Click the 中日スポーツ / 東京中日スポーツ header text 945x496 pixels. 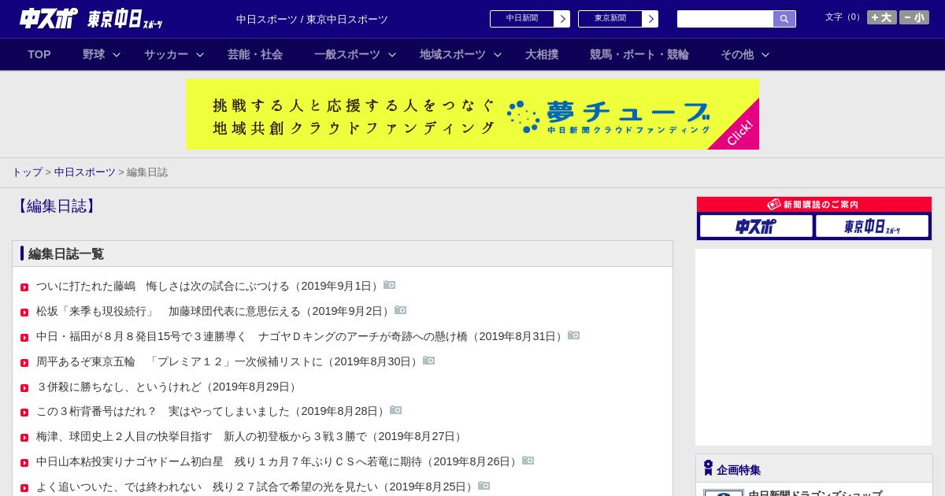click(312, 20)
